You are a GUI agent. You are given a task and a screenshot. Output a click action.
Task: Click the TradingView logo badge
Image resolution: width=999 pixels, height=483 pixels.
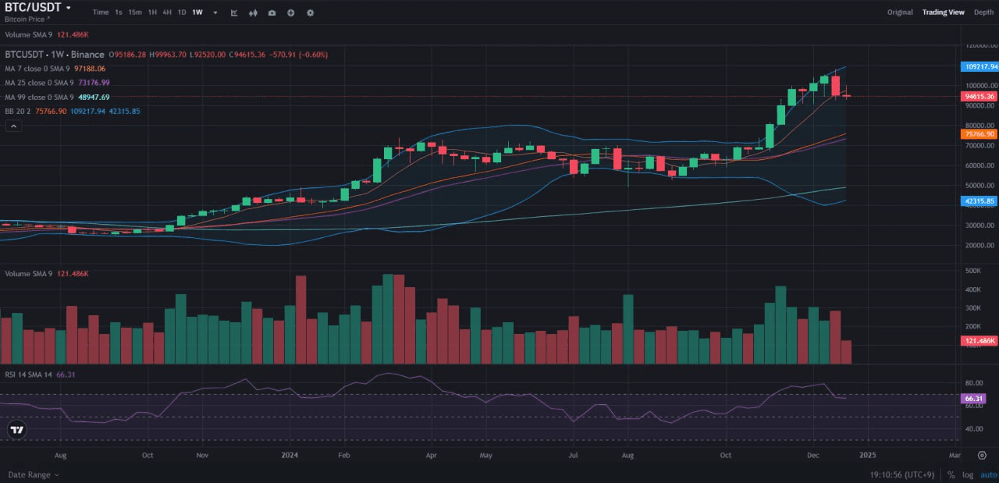[17, 430]
